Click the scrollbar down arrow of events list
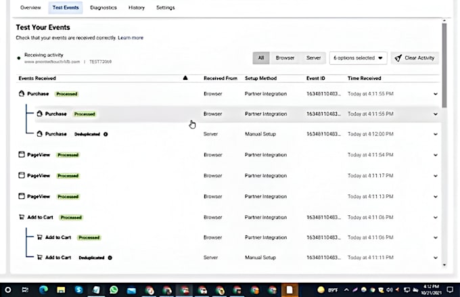 444,265
